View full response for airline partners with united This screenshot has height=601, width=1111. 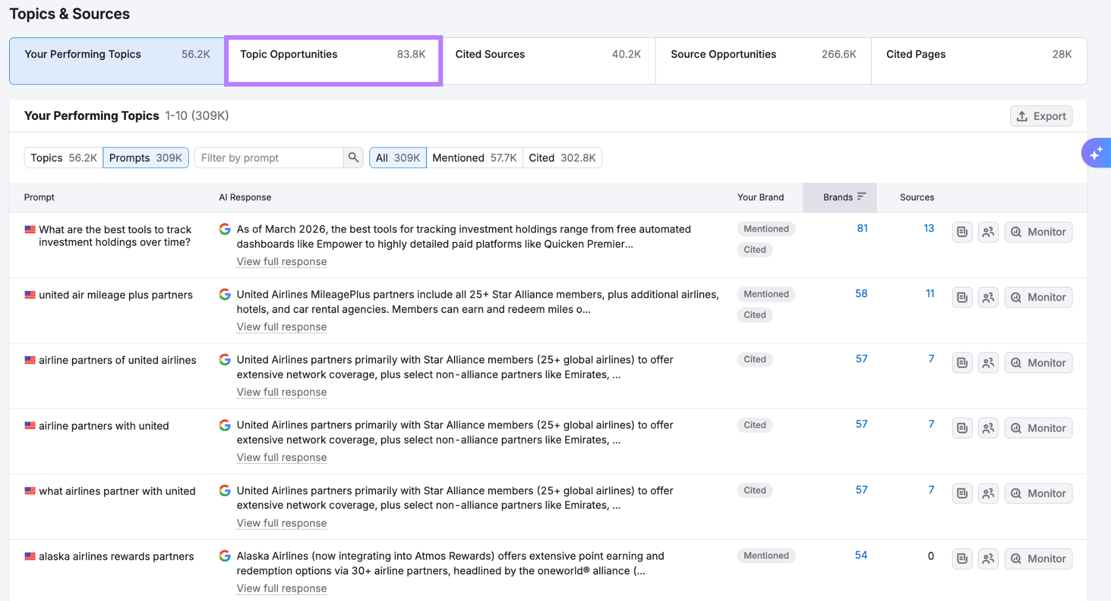click(x=282, y=458)
